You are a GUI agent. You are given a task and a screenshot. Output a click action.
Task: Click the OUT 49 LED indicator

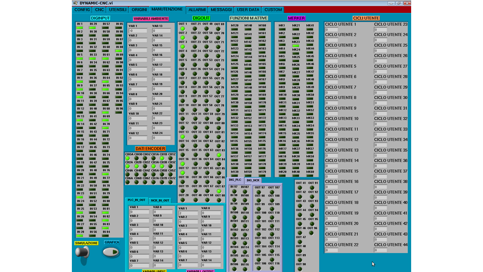(x=207, y=29)
